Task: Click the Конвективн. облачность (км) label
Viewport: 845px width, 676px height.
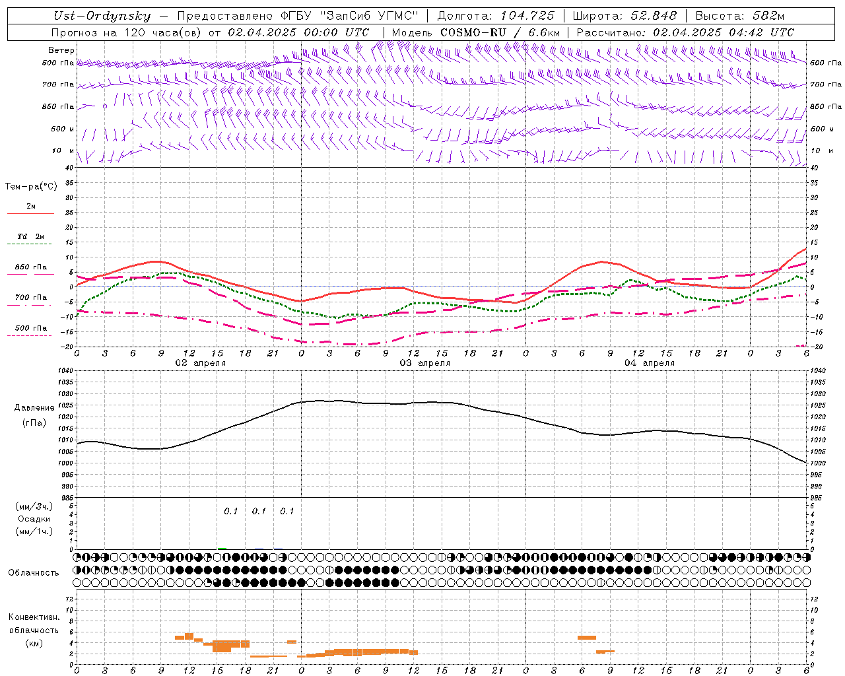Action: (x=34, y=630)
